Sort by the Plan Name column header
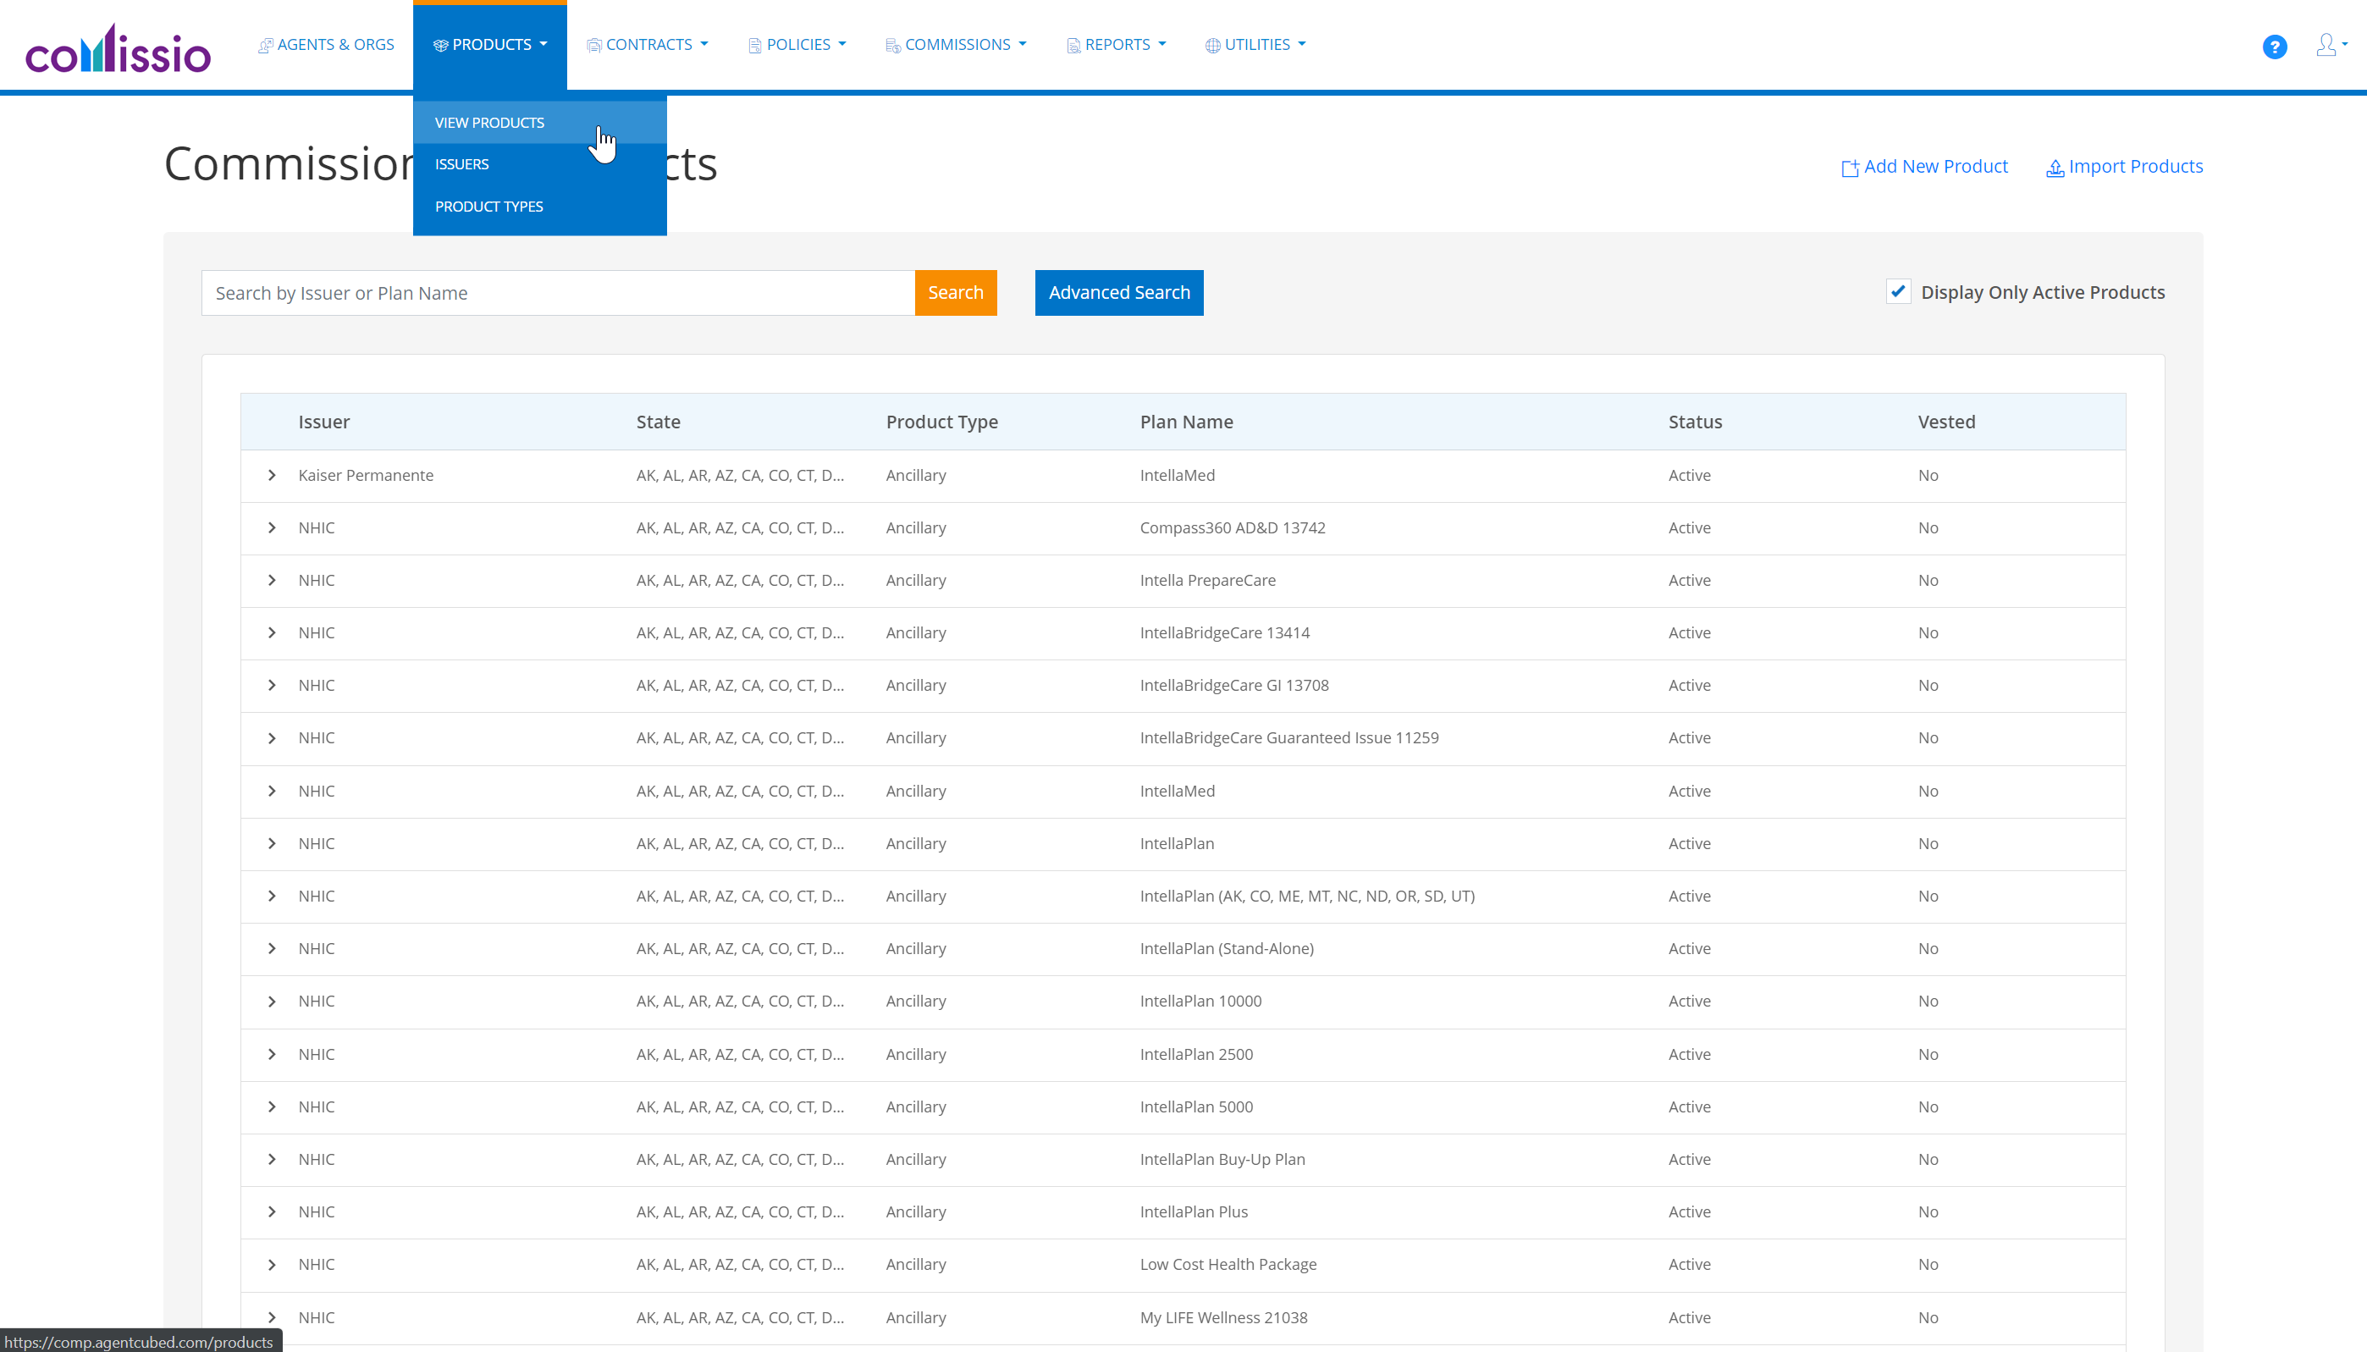Viewport: 2367px width, 1352px height. point(1186,422)
